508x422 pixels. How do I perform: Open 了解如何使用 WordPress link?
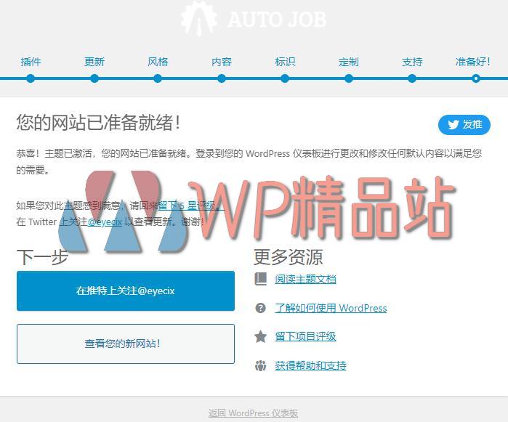point(331,308)
